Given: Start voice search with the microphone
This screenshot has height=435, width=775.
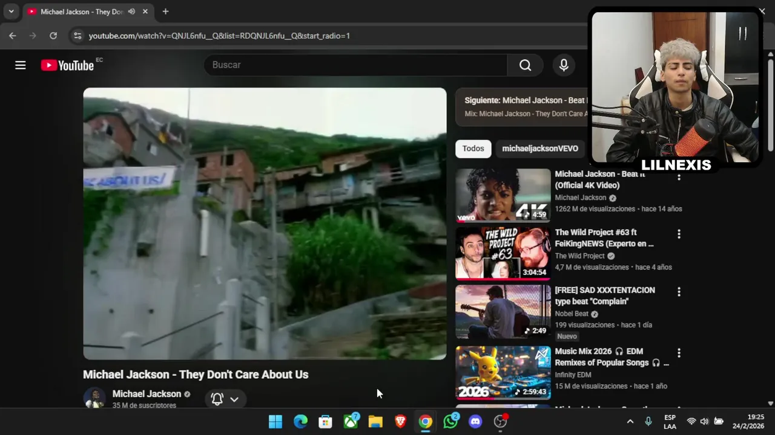Looking at the screenshot, I should click(564, 65).
